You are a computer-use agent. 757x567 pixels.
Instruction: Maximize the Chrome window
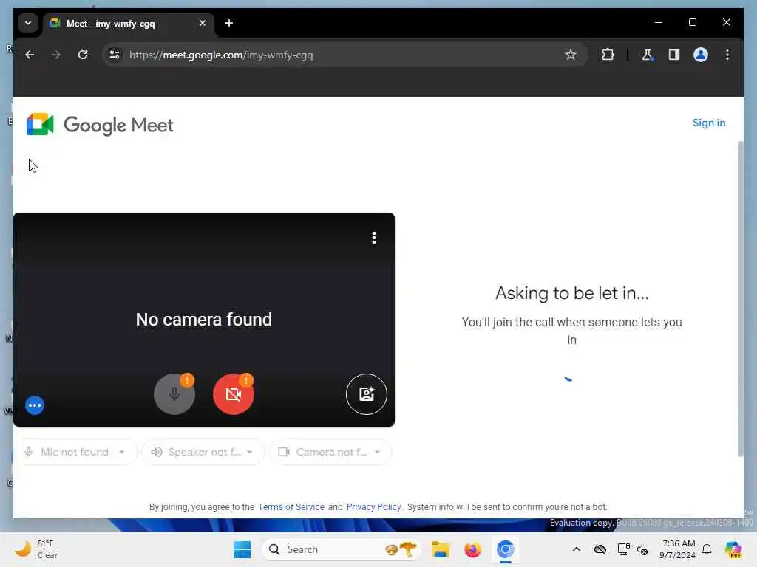pos(693,22)
